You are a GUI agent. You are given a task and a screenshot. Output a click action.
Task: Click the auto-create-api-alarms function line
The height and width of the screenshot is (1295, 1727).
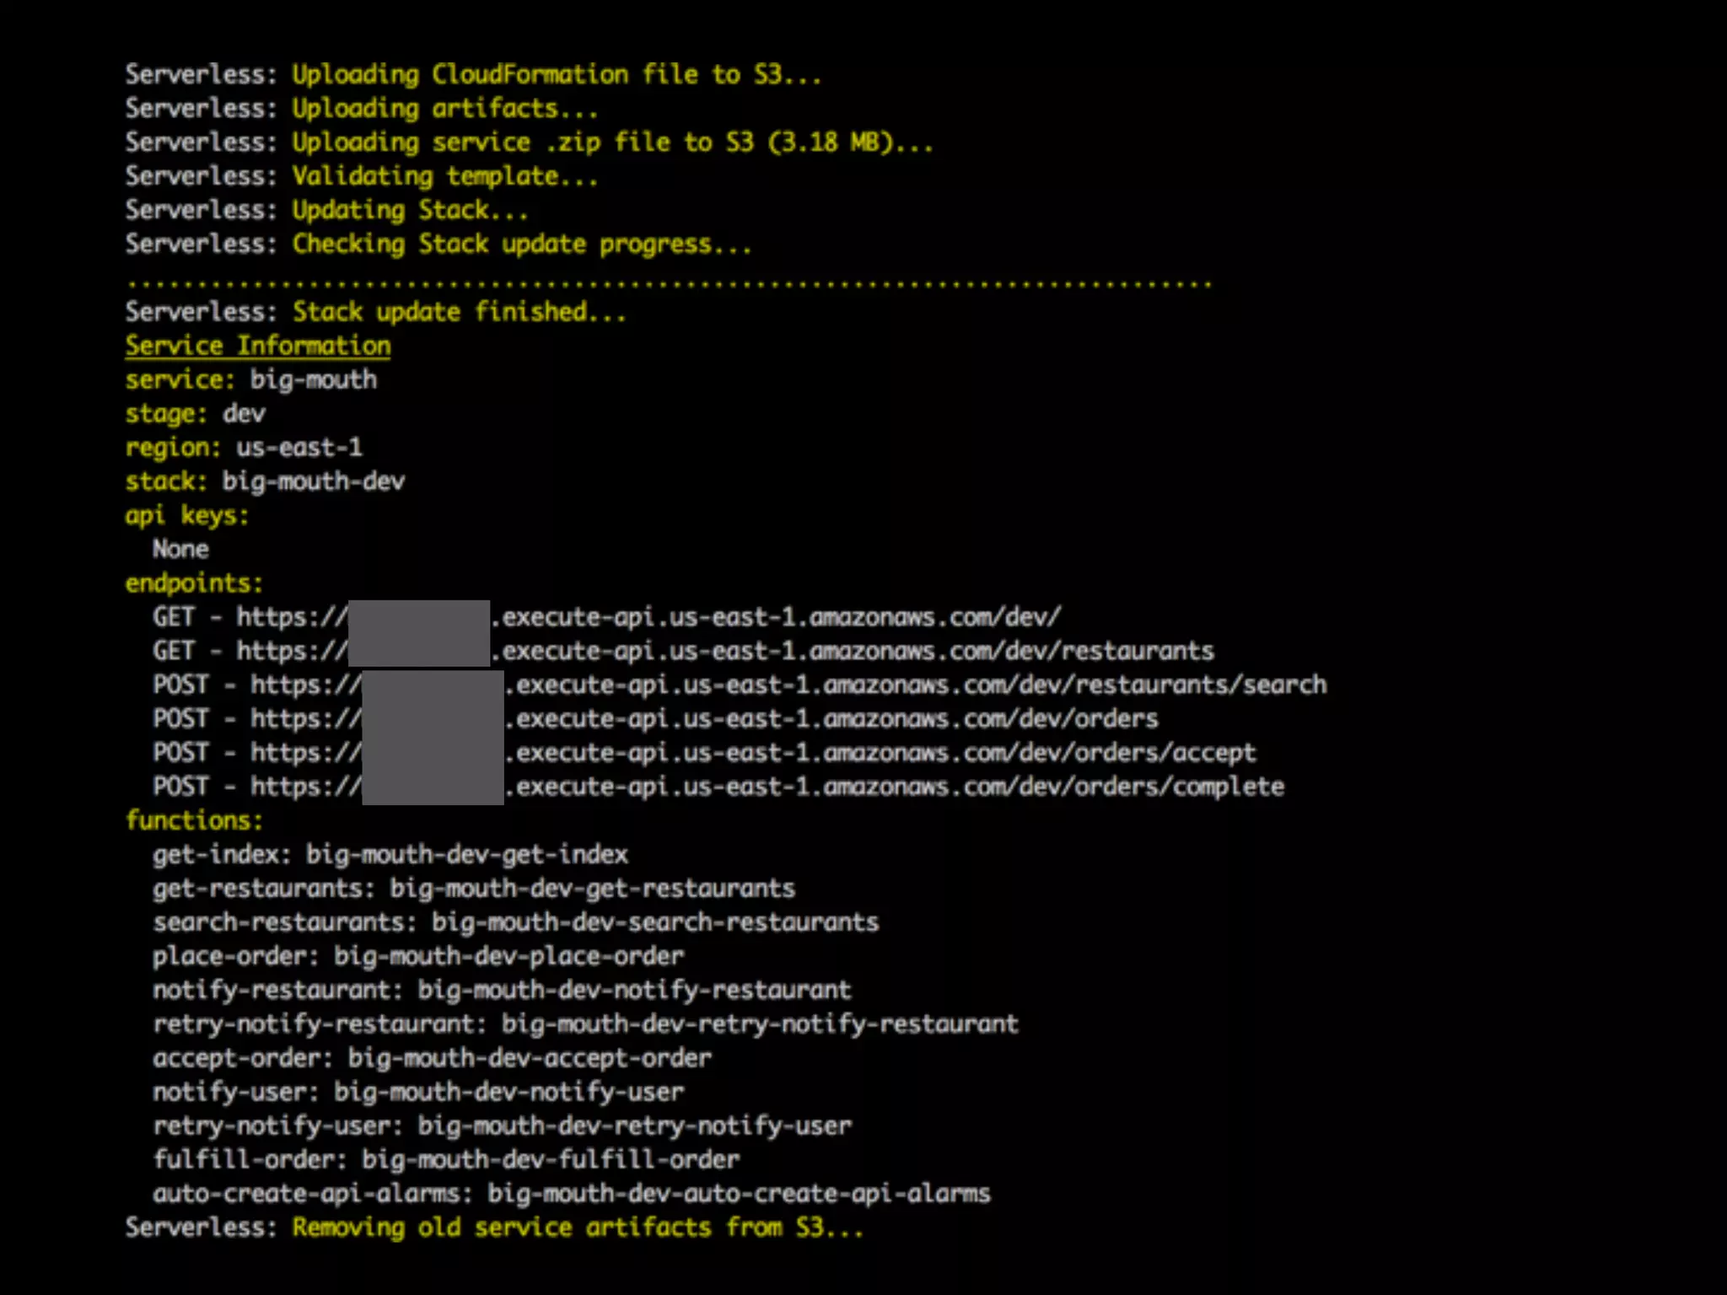click(x=571, y=1194)
